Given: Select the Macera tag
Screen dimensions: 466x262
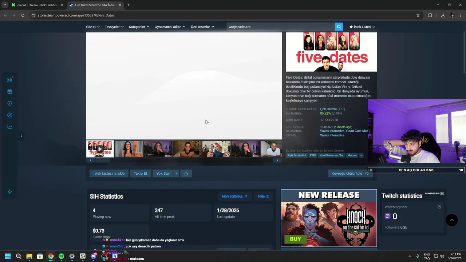Looking at the screenshot, I should pos(352,155).
